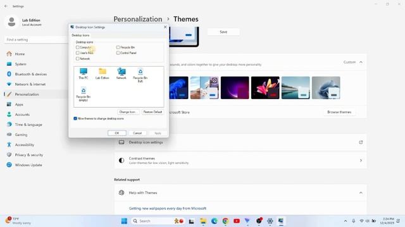The image size is (405, 227).
Task: Open the Windows Start menu
Action: (124, 221)
